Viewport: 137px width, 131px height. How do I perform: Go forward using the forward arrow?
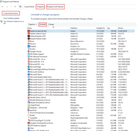pyautogui.click(x=7, y=7)
